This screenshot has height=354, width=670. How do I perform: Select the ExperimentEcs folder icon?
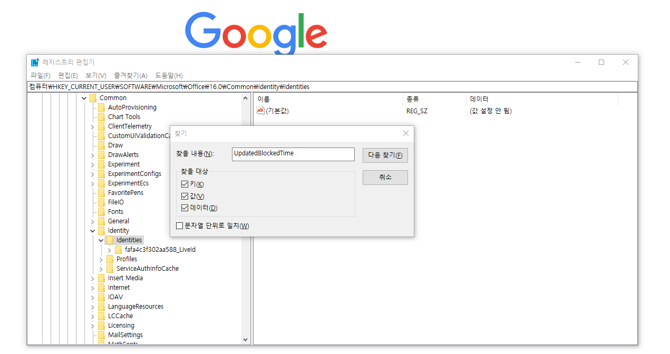(101, 183)
